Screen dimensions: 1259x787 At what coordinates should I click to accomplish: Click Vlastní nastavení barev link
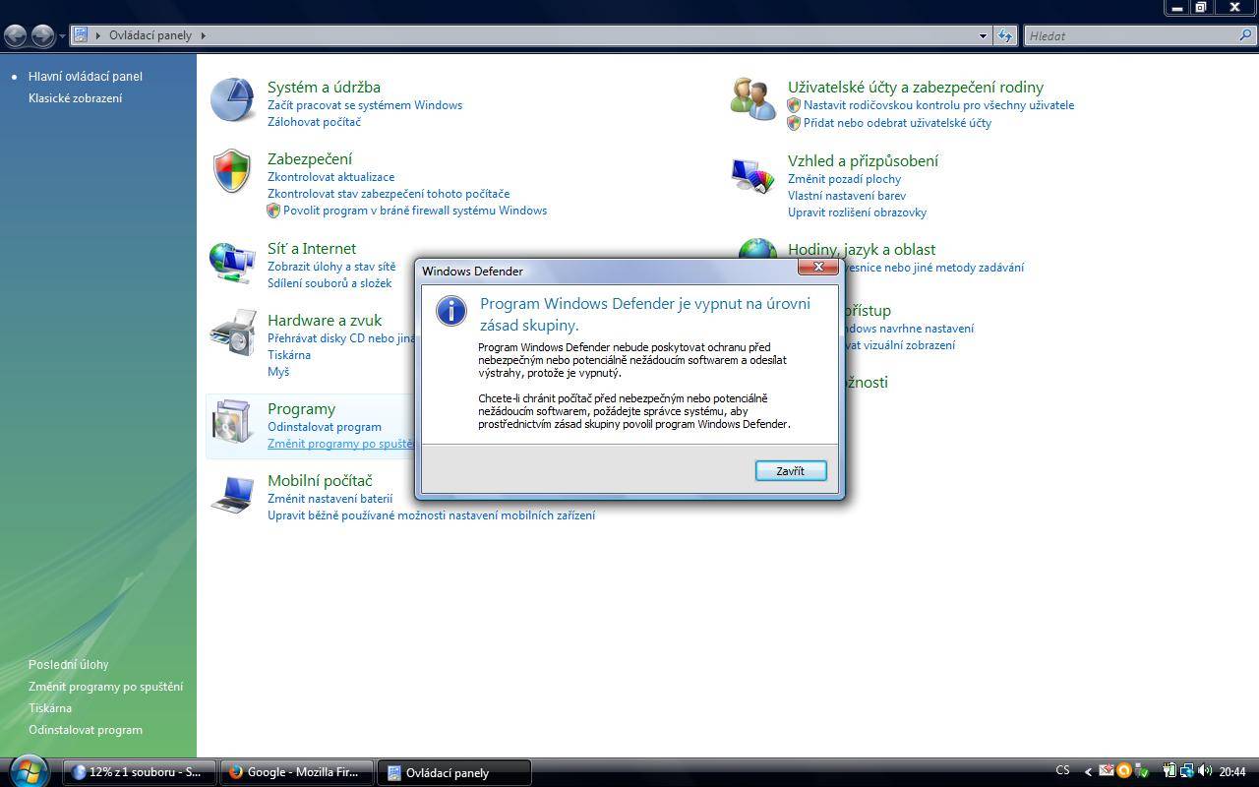tap(847, 196)
